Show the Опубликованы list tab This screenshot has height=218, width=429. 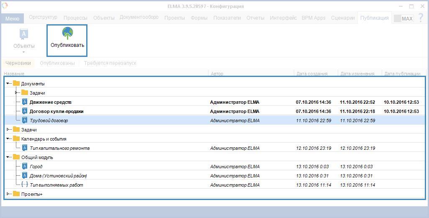(57, 63)
